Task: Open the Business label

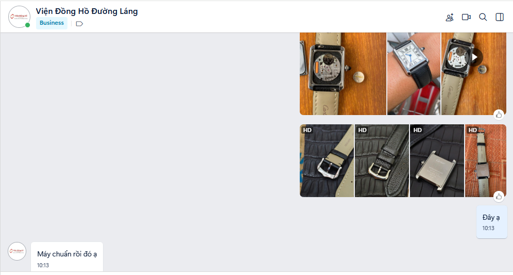Action: click(52, 23)
